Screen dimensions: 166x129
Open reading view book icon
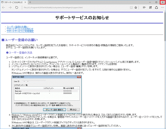pos(131,8)
